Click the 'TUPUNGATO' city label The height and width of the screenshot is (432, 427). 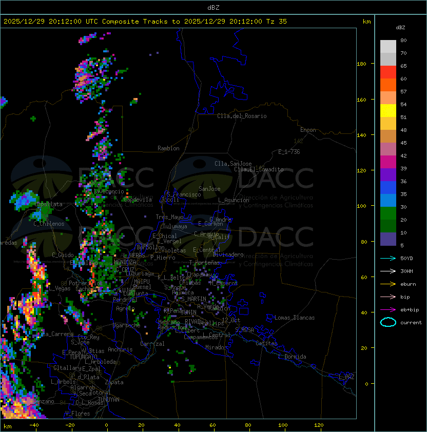click(83, 357)
